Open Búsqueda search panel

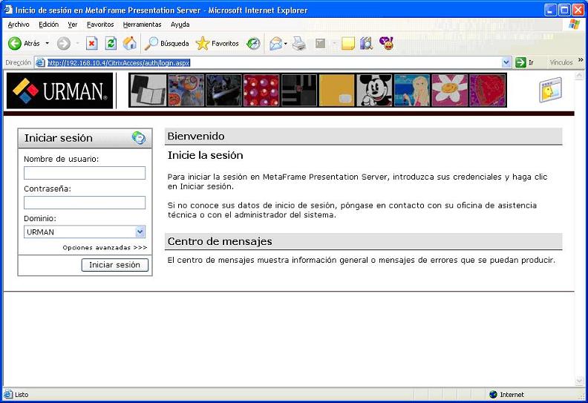tap(167, 44)
